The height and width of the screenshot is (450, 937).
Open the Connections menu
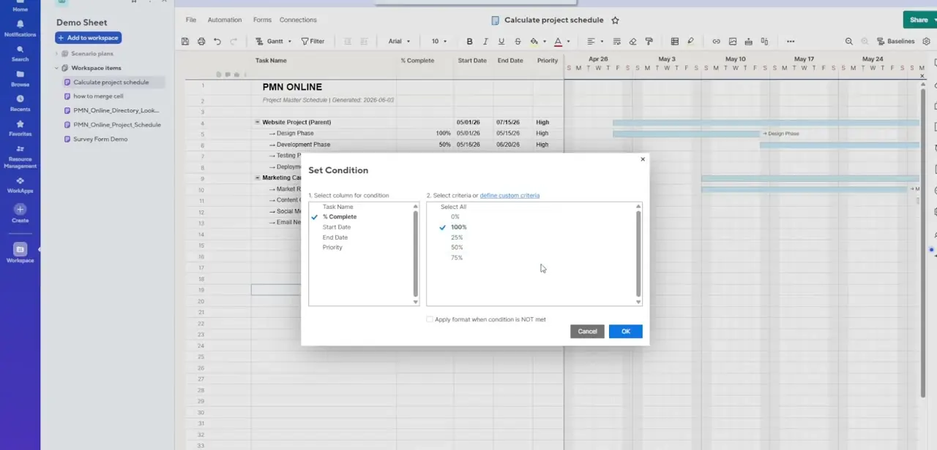298,20
